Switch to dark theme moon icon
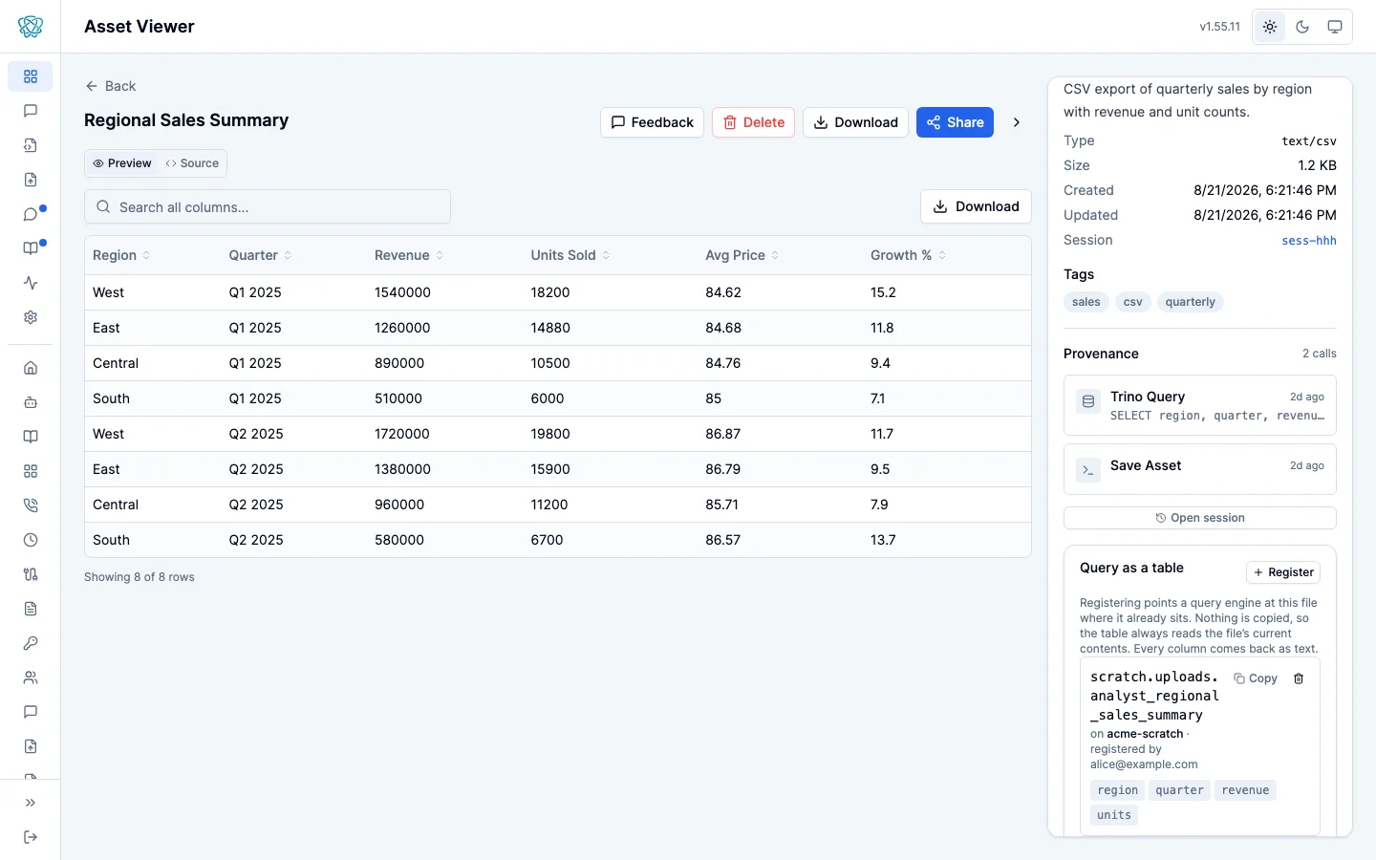 pyautogui.click(x=1302, y=27)
